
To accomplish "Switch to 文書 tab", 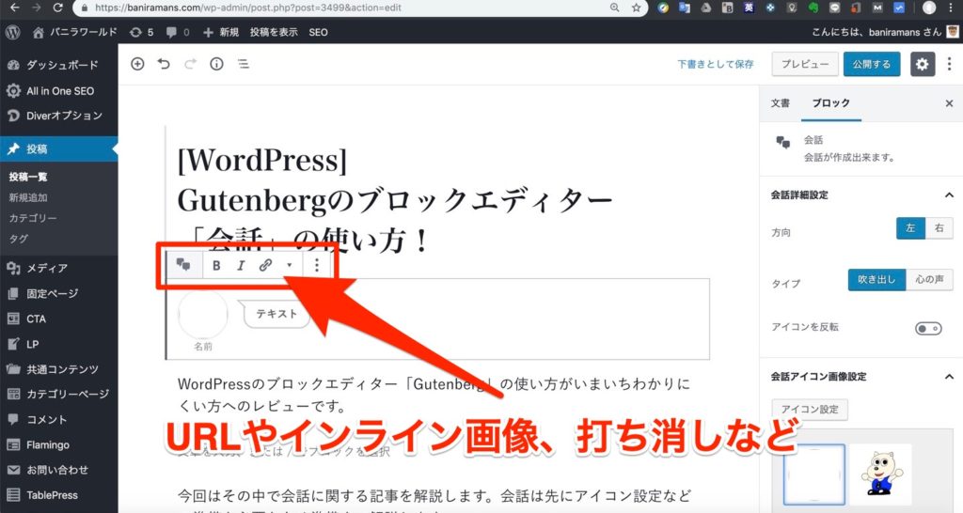I will (x=781, y=103).
